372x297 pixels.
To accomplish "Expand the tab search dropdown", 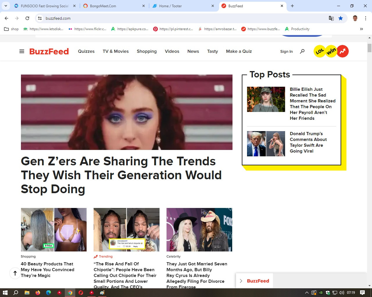I will point(6,6).
